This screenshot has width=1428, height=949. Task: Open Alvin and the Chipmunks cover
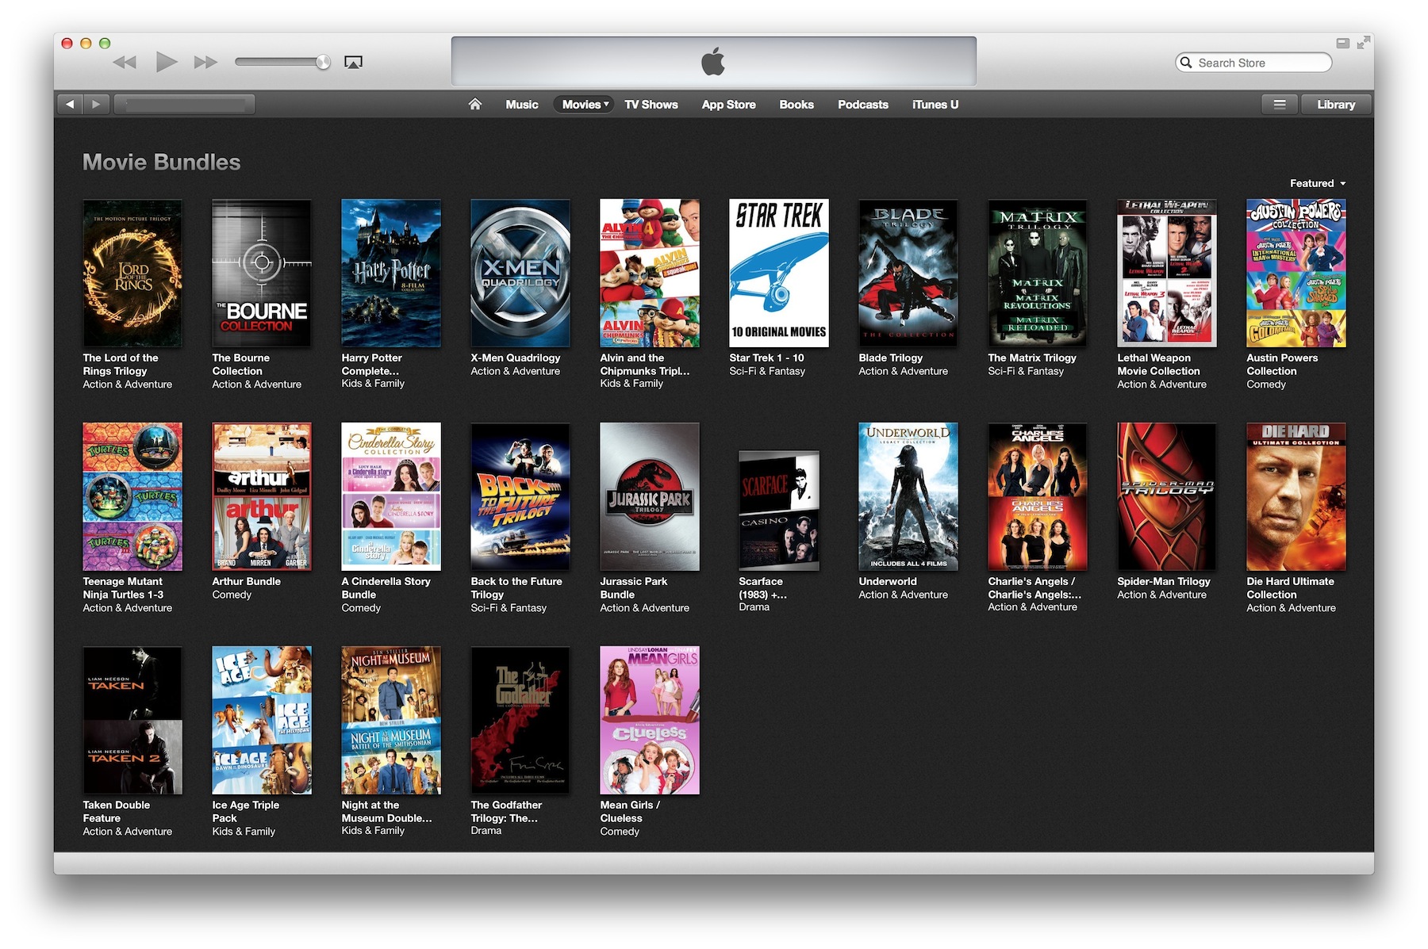point(650,274)
